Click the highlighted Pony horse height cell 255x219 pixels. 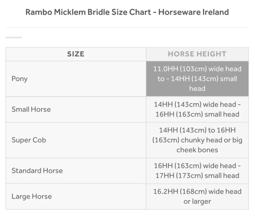pyautogui.click(x=197, y=79)
